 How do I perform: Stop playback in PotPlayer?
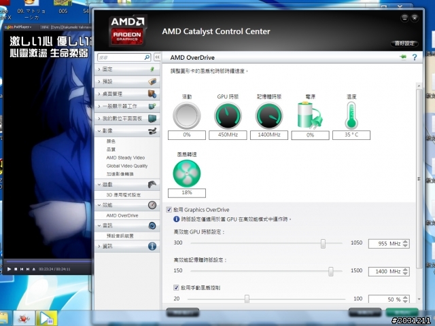16,269
